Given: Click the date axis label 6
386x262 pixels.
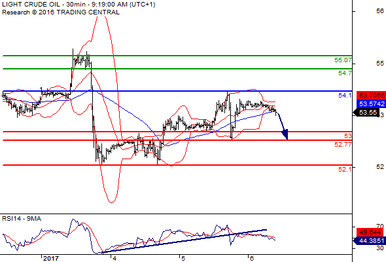Looking at the screenshot, I should 251,258.
